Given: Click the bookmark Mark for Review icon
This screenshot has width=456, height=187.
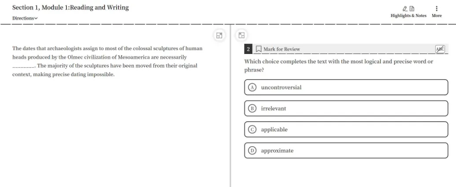Looking at the screenshot, I should coord(259,49).
